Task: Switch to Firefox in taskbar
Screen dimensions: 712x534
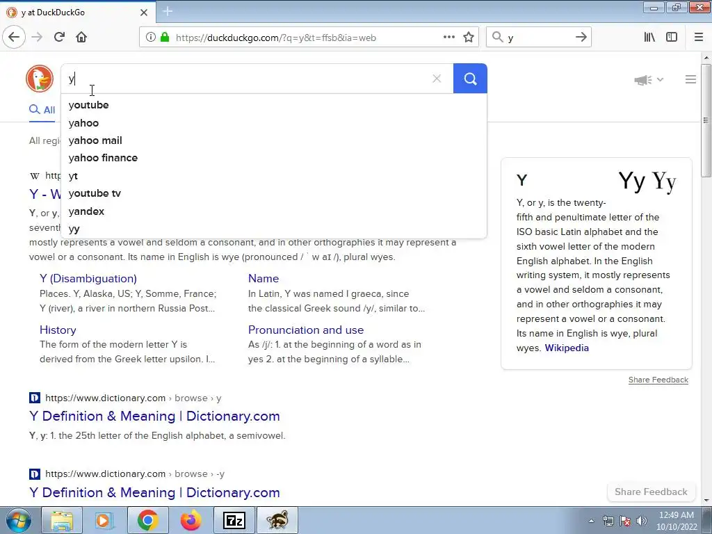Action: (191, 520)
